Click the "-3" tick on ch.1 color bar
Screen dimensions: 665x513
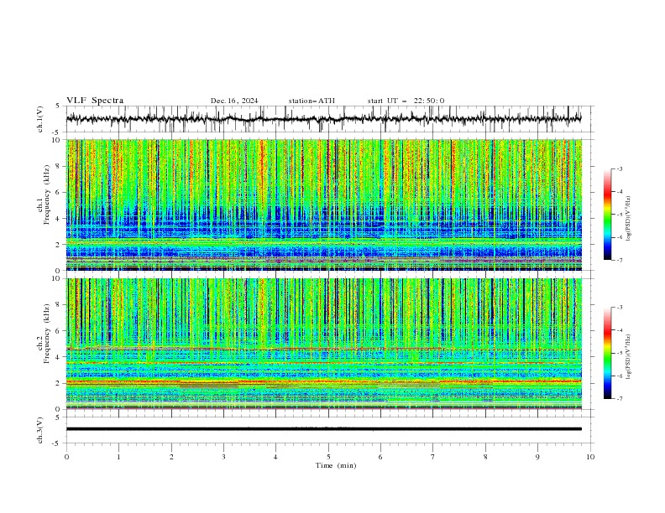point(620,168)
